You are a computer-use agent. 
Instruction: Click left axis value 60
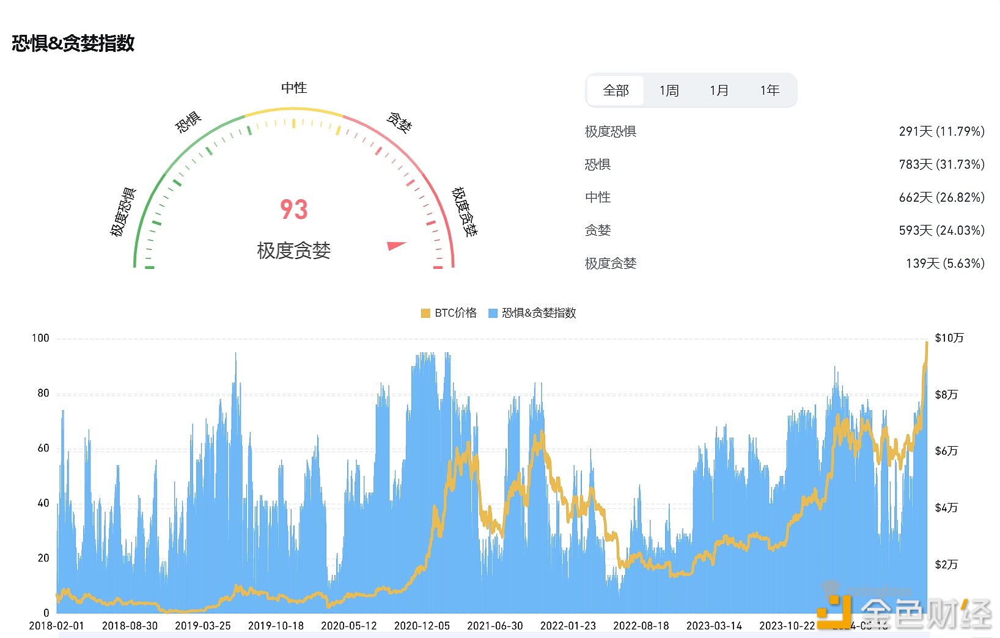click(43, 448)
